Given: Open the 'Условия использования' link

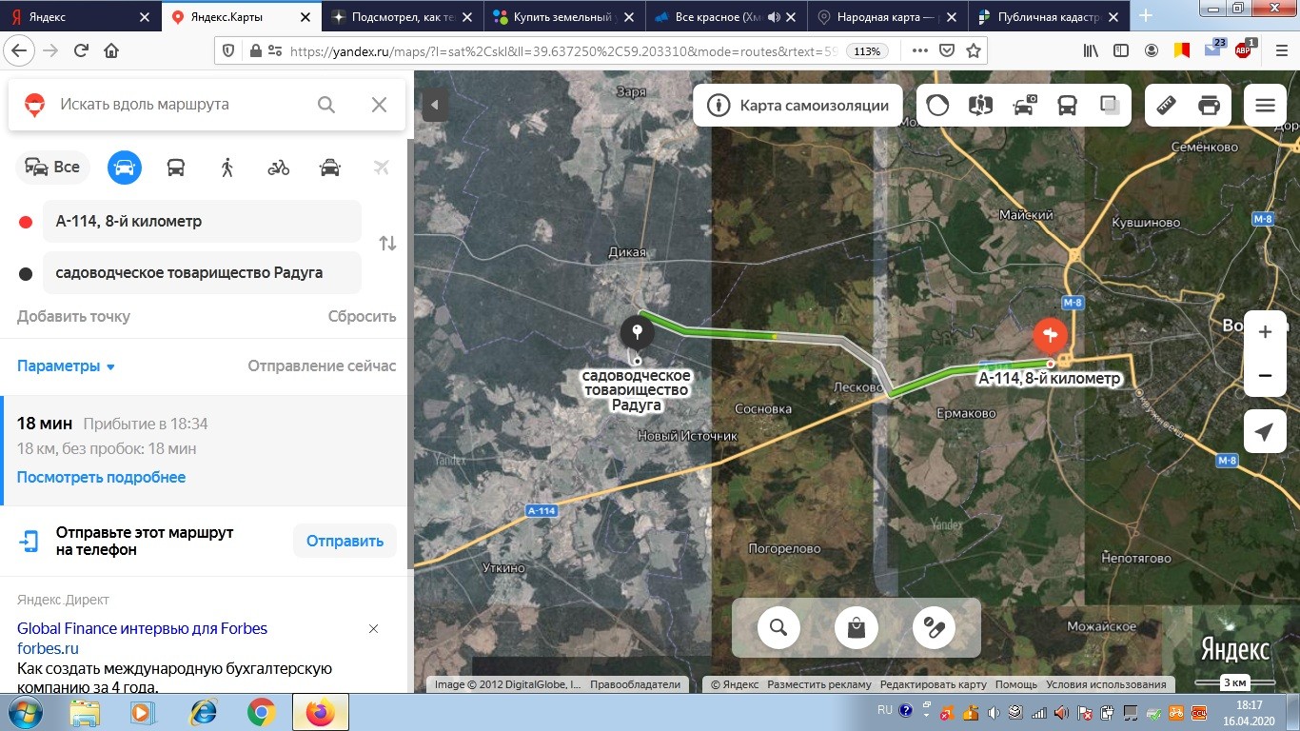Looking at the screenshot, I should (1106, 684).
